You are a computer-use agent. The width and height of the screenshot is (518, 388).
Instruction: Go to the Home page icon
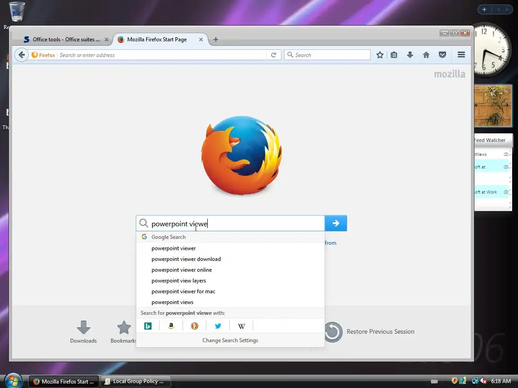[426, 55]
